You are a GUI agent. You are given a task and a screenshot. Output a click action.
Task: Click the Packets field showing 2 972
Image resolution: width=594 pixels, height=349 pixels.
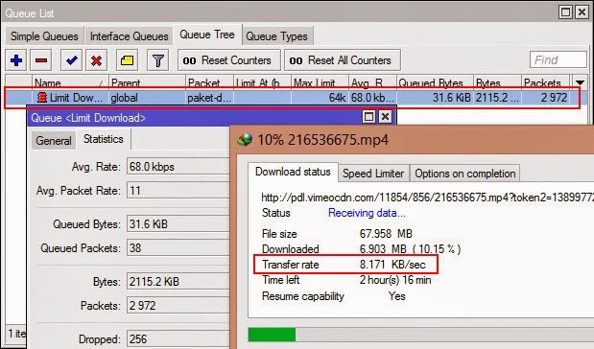tap(178, 306)
